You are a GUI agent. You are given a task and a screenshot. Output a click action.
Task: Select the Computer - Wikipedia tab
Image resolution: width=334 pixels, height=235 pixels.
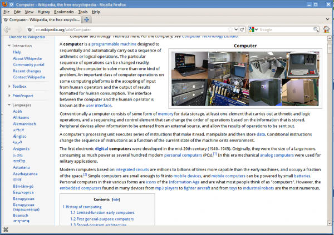point(42,20)
